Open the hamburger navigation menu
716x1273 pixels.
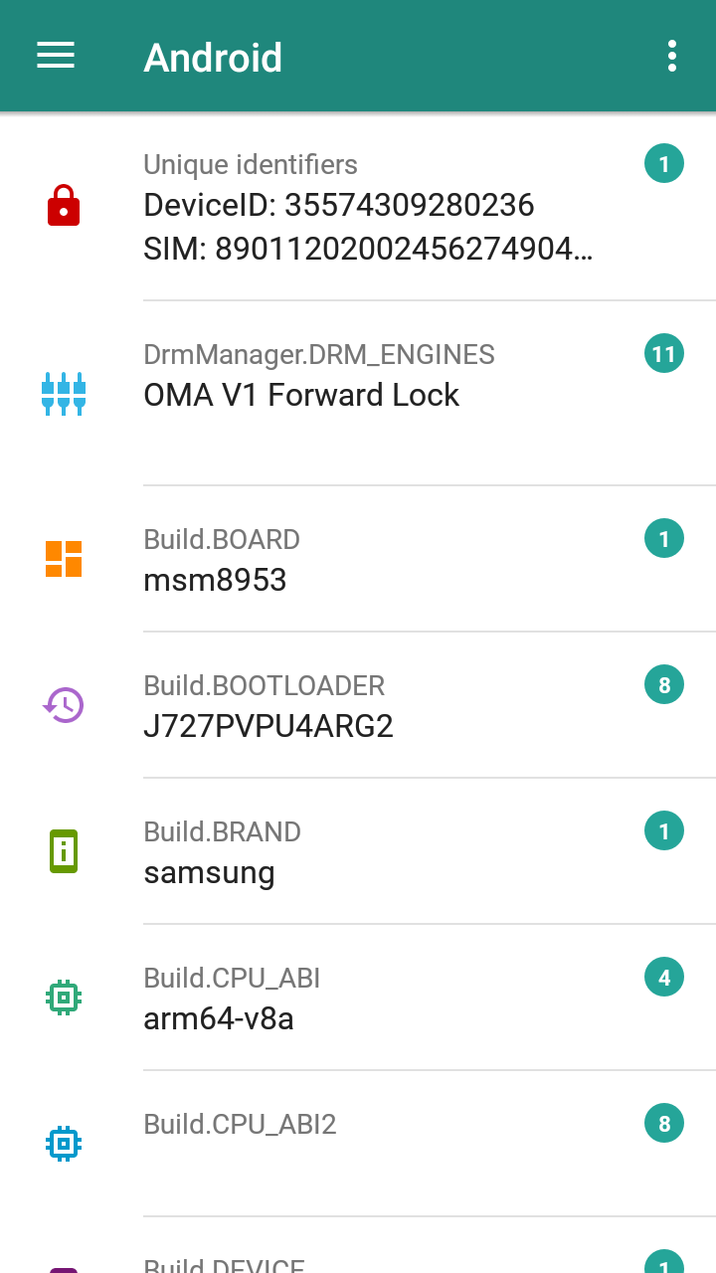point(56,56)
